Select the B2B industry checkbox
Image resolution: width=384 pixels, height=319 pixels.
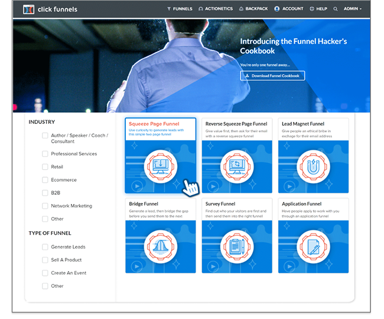[45, 193]
